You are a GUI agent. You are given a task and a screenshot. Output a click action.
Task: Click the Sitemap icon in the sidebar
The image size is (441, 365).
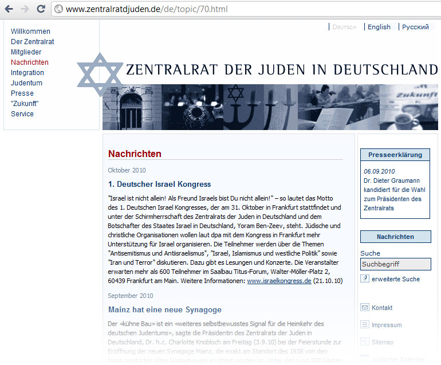pos(364,342)
